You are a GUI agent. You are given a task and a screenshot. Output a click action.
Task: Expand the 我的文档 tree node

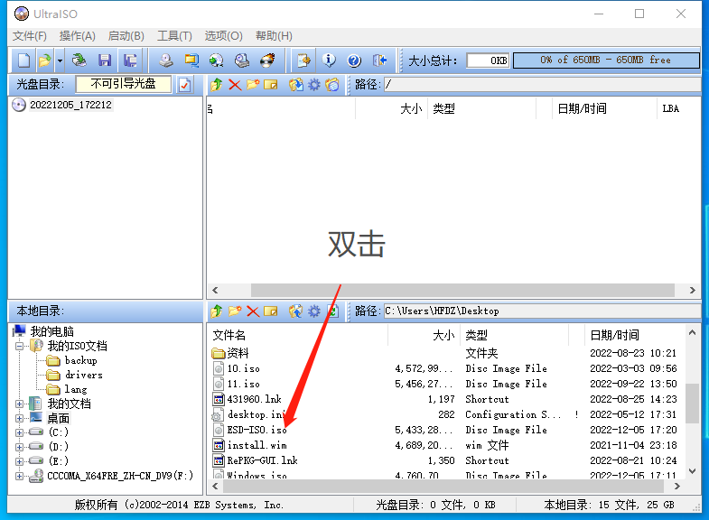(20, 404)
